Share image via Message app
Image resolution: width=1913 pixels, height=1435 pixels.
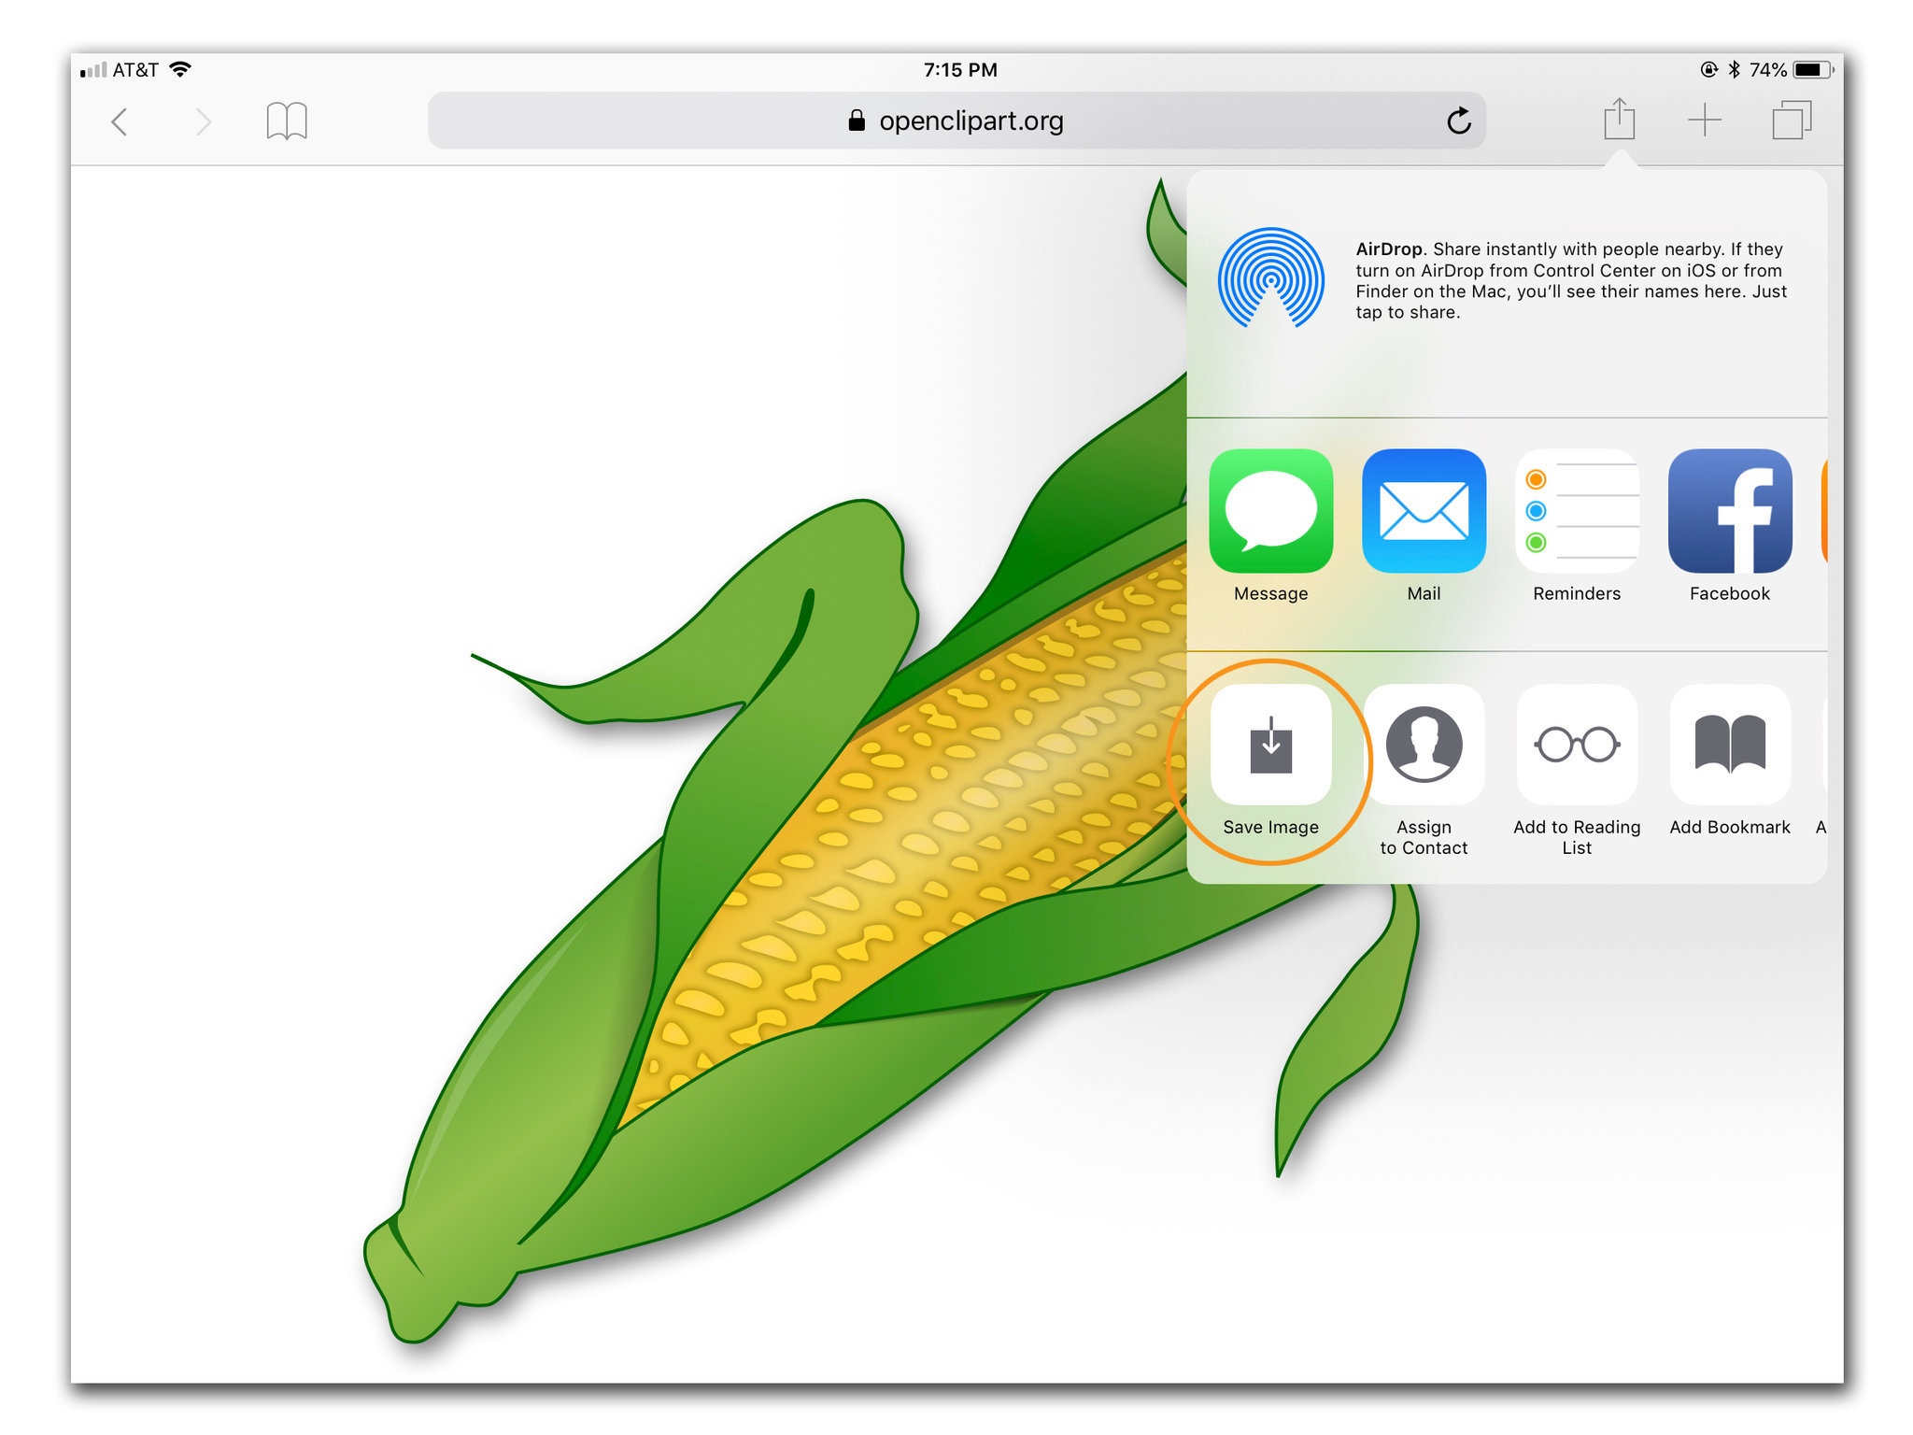tap(1270, 511)
